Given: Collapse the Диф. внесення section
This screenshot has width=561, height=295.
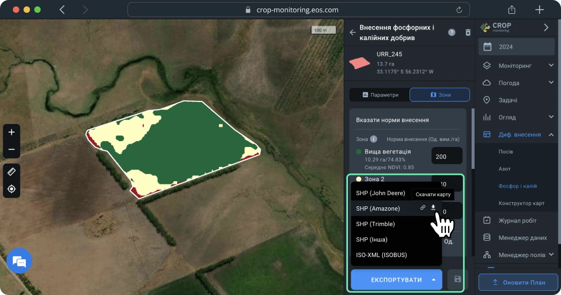Looking at the screenshot, I should coord(551,135).
